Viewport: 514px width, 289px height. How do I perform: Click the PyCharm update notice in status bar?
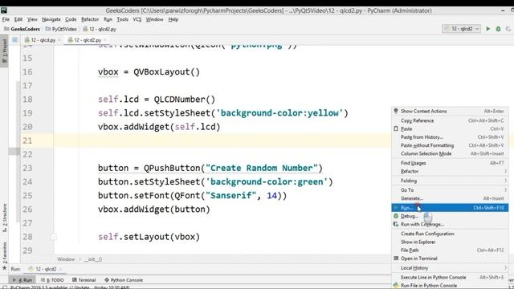pyautogui.click(x=70, y=287)
